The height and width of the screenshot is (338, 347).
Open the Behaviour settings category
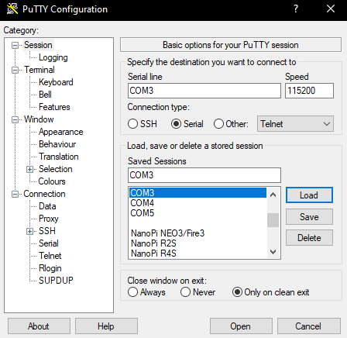tap(57, 144)
